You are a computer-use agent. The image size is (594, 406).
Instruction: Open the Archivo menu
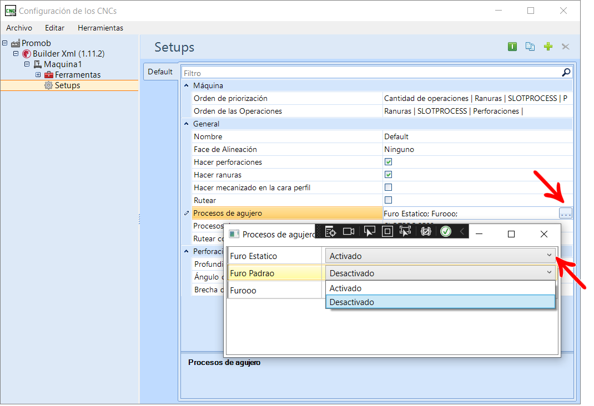[x=19, y=28]
